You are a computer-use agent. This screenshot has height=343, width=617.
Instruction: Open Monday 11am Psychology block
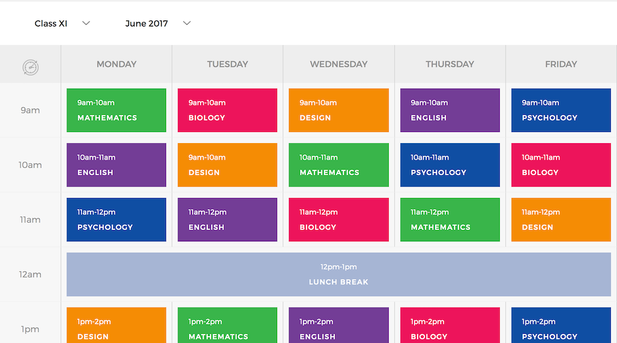[117, 220]
